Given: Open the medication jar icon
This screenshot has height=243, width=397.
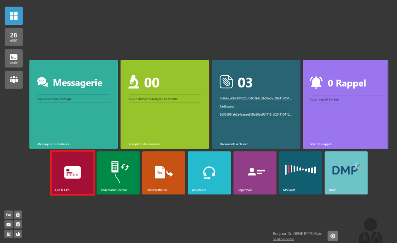Looking at the screenshot, I should click(18, 215).
